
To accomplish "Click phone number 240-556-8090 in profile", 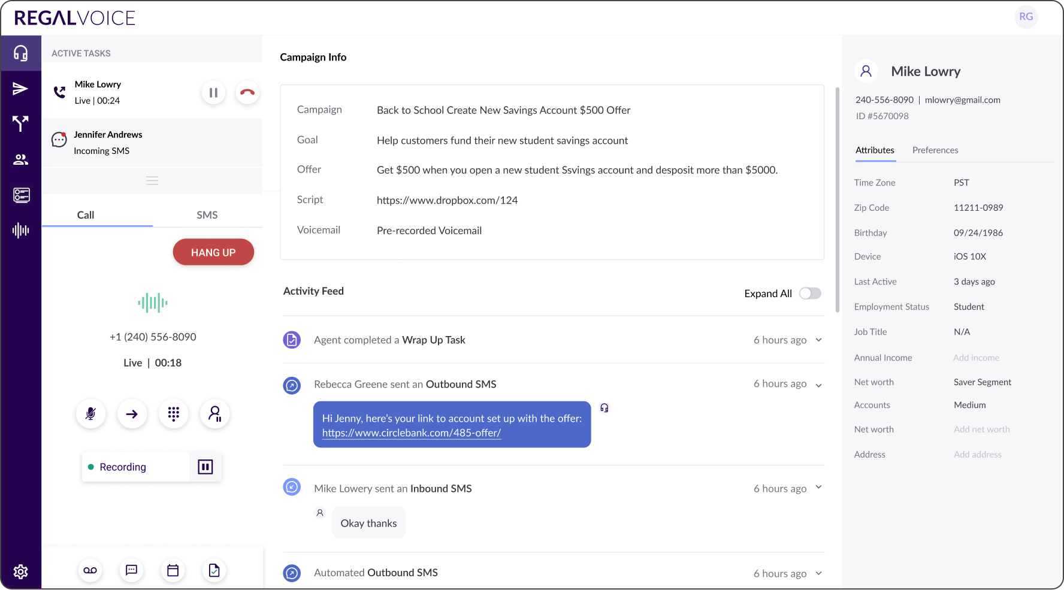I will pyautogui.click(x=884, y=100).
